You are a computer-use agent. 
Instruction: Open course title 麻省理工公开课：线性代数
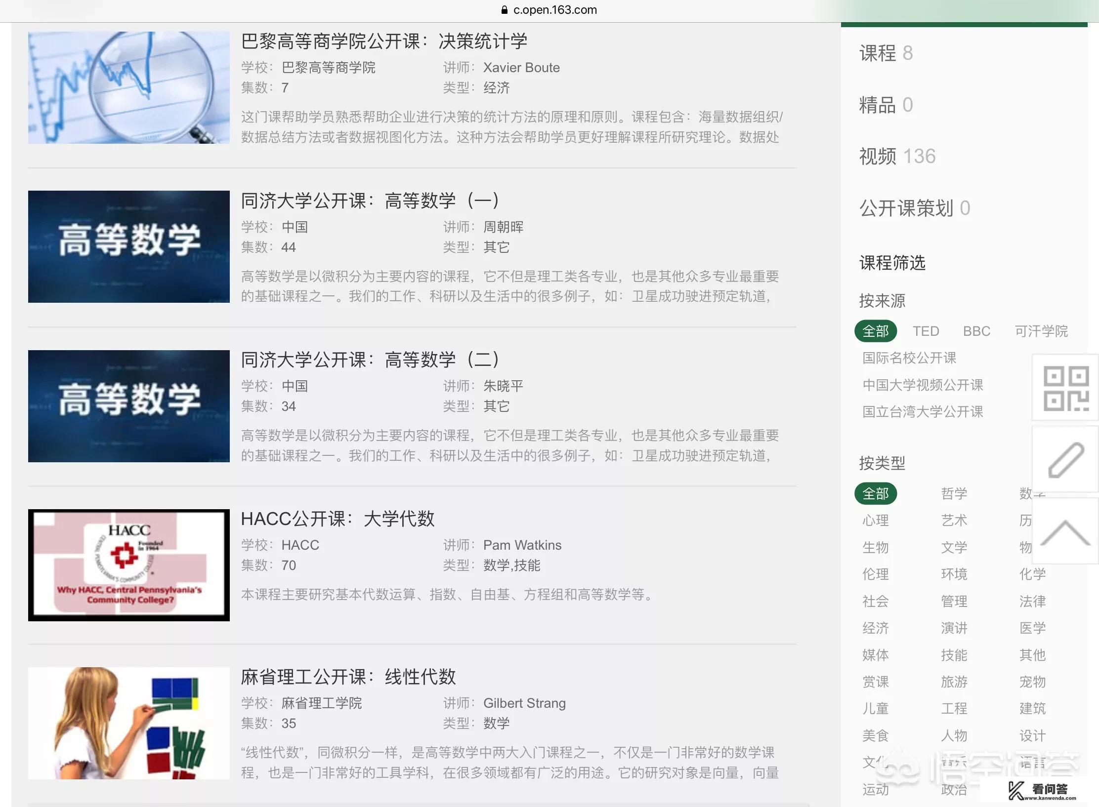(348, 677)
